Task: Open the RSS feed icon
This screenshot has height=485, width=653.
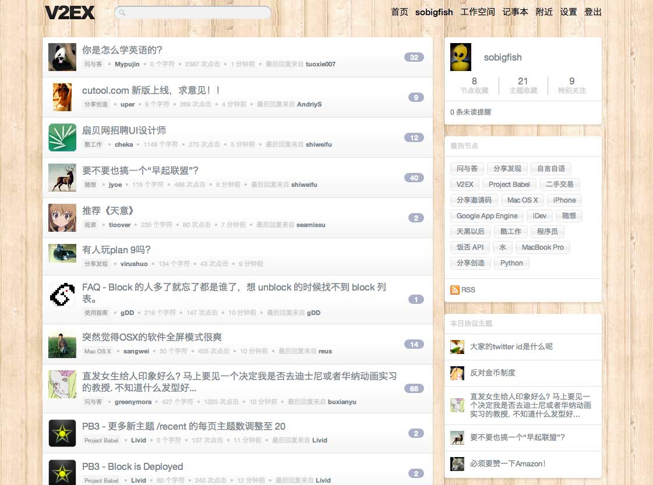Action: (x=455, y=290)
